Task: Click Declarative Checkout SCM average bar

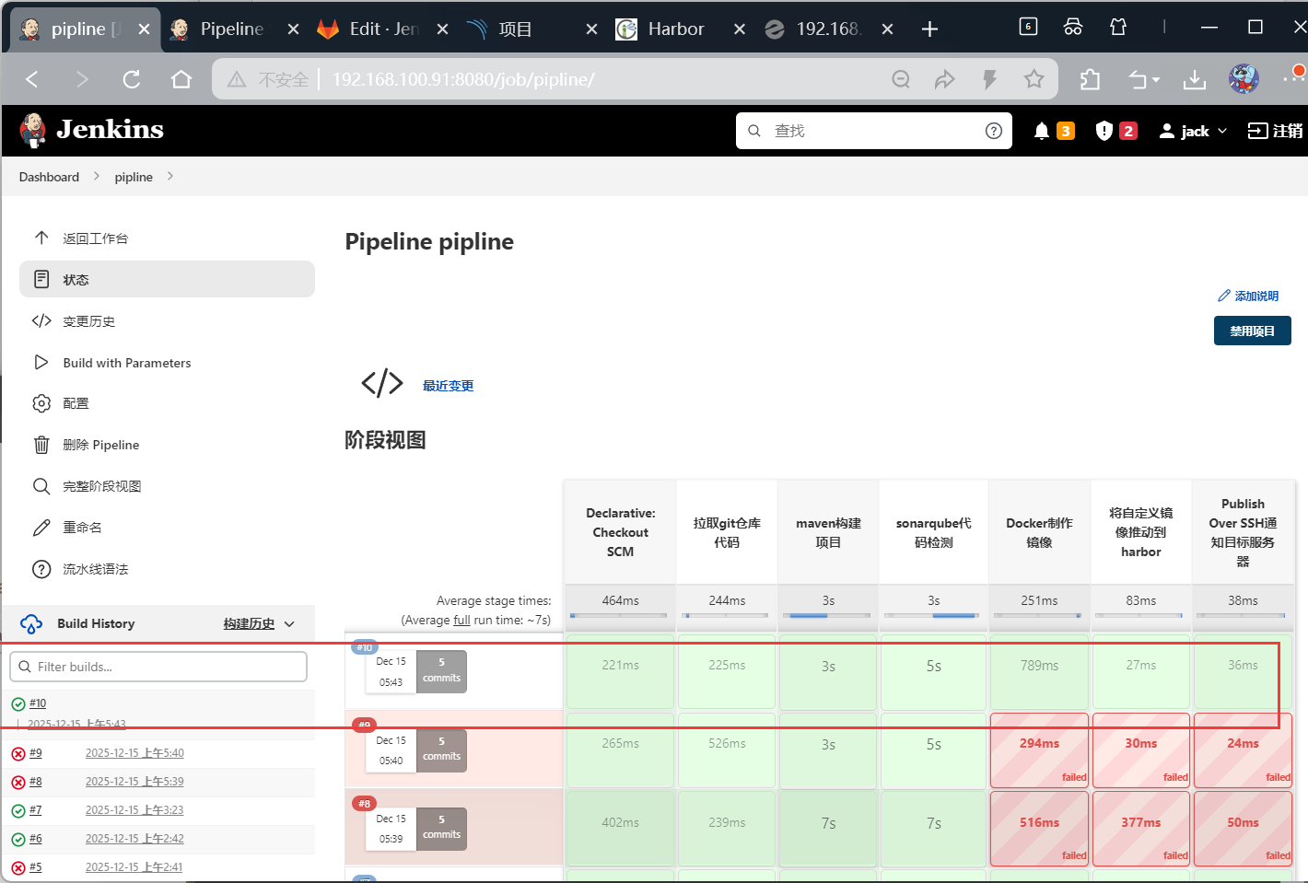Action: click(x=618, y=615)
